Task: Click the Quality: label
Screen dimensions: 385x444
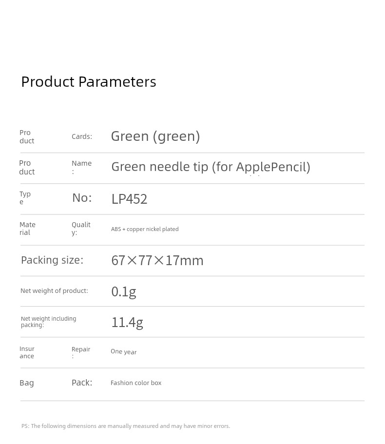Action: point(81,229)
